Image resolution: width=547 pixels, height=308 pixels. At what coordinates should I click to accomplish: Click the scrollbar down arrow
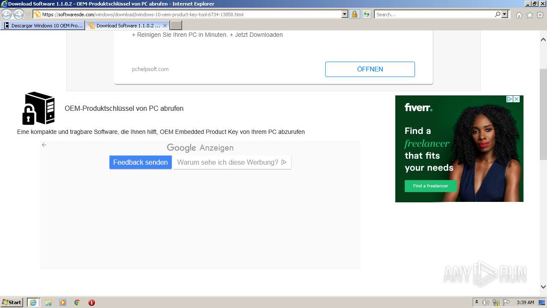(x=543, y=287)
